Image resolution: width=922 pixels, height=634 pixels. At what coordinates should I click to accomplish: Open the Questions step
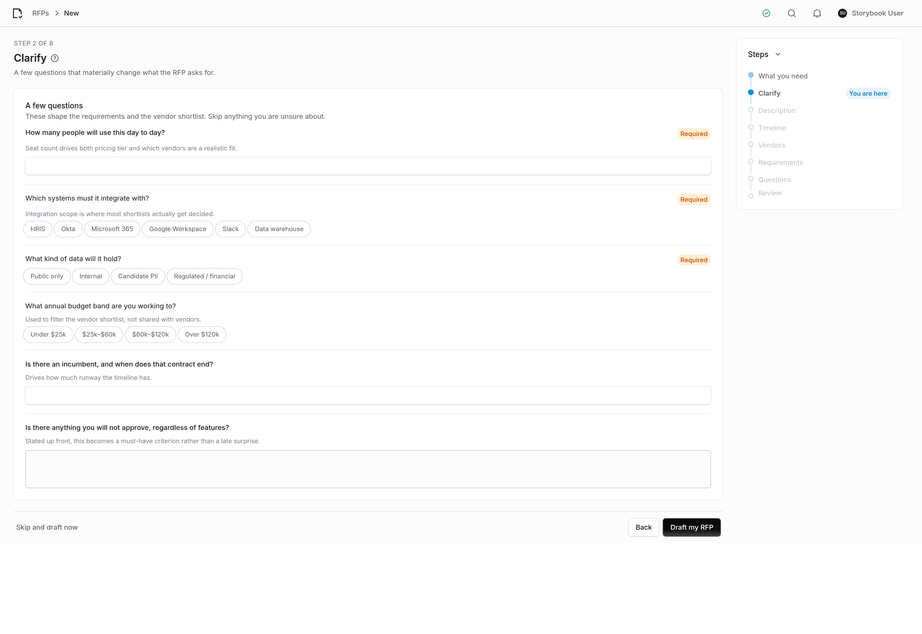(x=774, y=180)
